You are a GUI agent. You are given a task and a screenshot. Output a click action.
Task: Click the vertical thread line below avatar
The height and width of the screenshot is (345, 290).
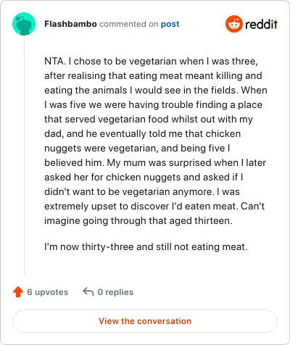[x=24, y=155]
